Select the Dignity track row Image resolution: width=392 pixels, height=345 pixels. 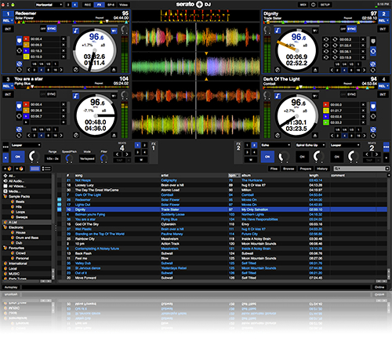point(222,209)
